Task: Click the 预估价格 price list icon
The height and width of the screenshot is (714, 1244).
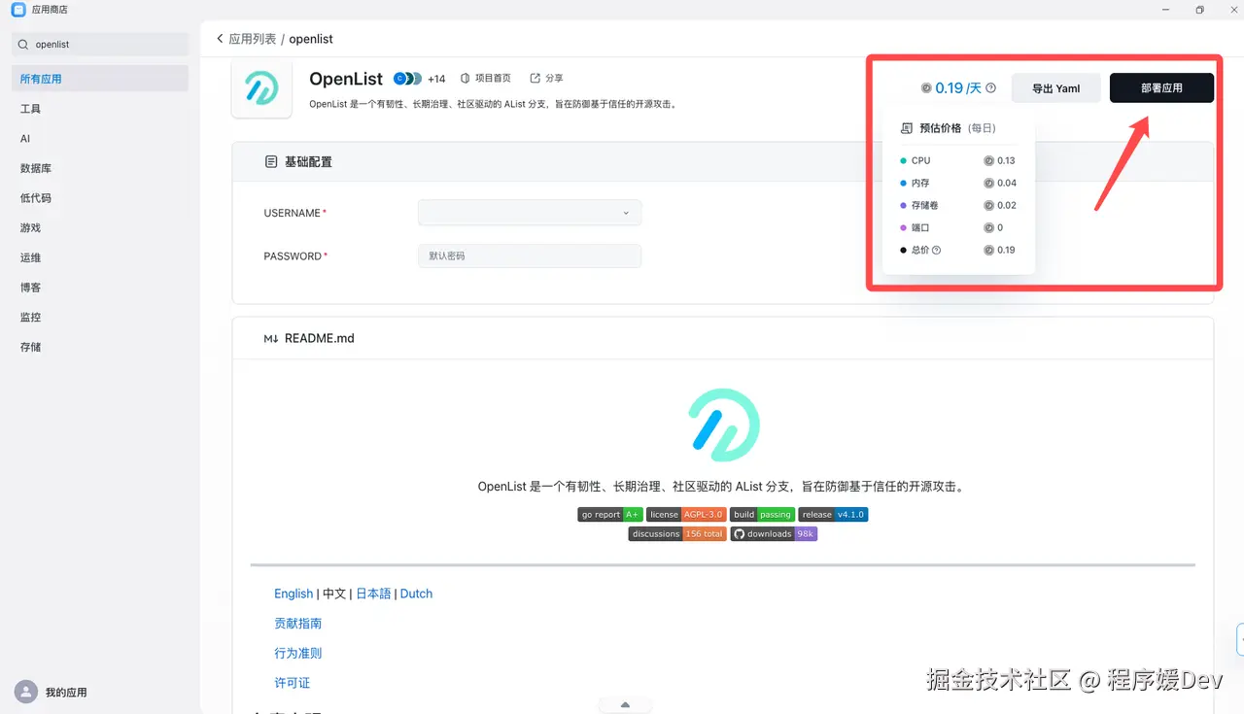Action: 907,128
